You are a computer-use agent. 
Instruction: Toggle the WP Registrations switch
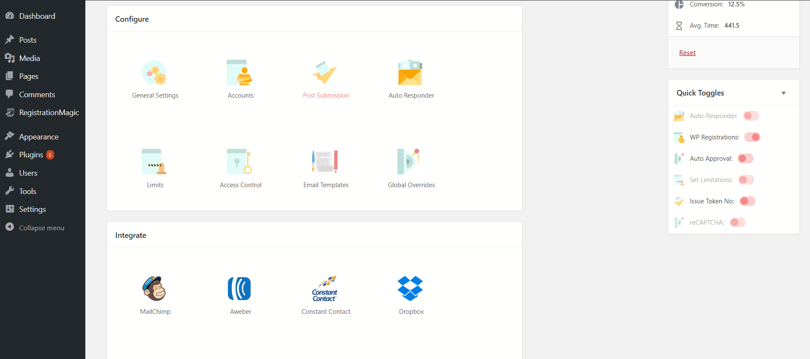coord(752,137)
